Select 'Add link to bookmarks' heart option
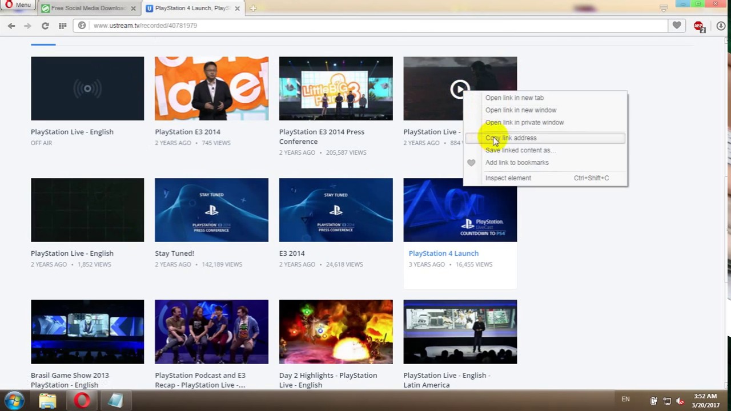 tap(516, 162)
